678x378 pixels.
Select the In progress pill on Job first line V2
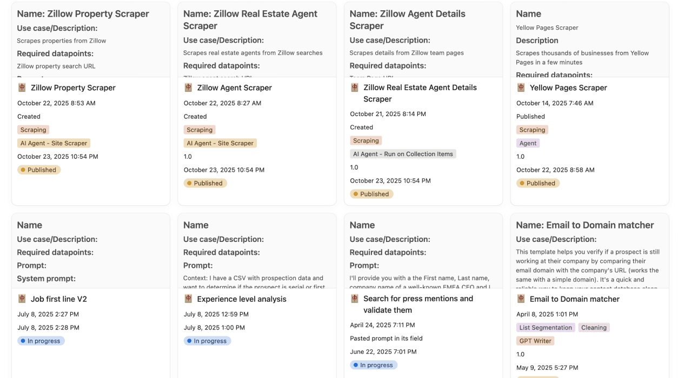[42, 341]
